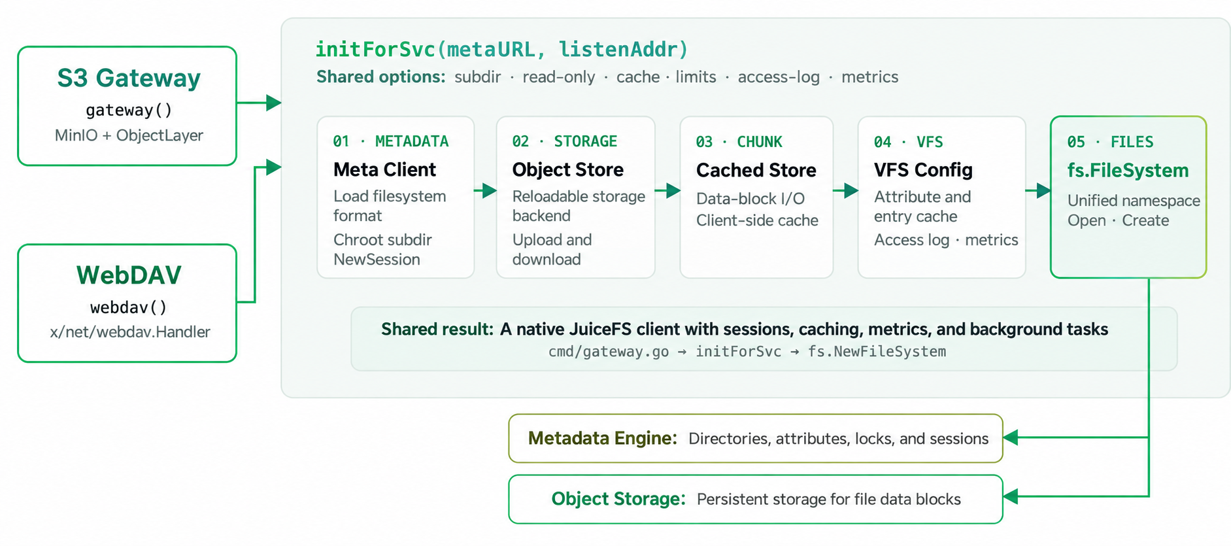Click the WebDAV box title
Viewport: 1231px width, 546px height.
click(x=129, y=275)
